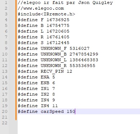
Task: Place cursor in the IRremote.h include line
Action: coord(46,14)
